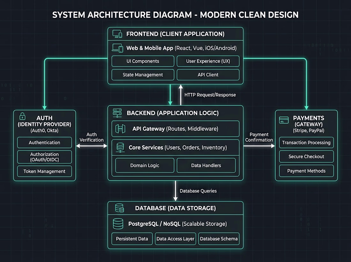Click the Secure Checkout box

(x=306, y=156)
